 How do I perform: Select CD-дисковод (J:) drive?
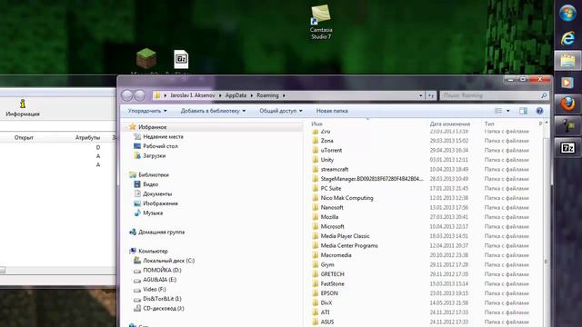tap(164, 309)
